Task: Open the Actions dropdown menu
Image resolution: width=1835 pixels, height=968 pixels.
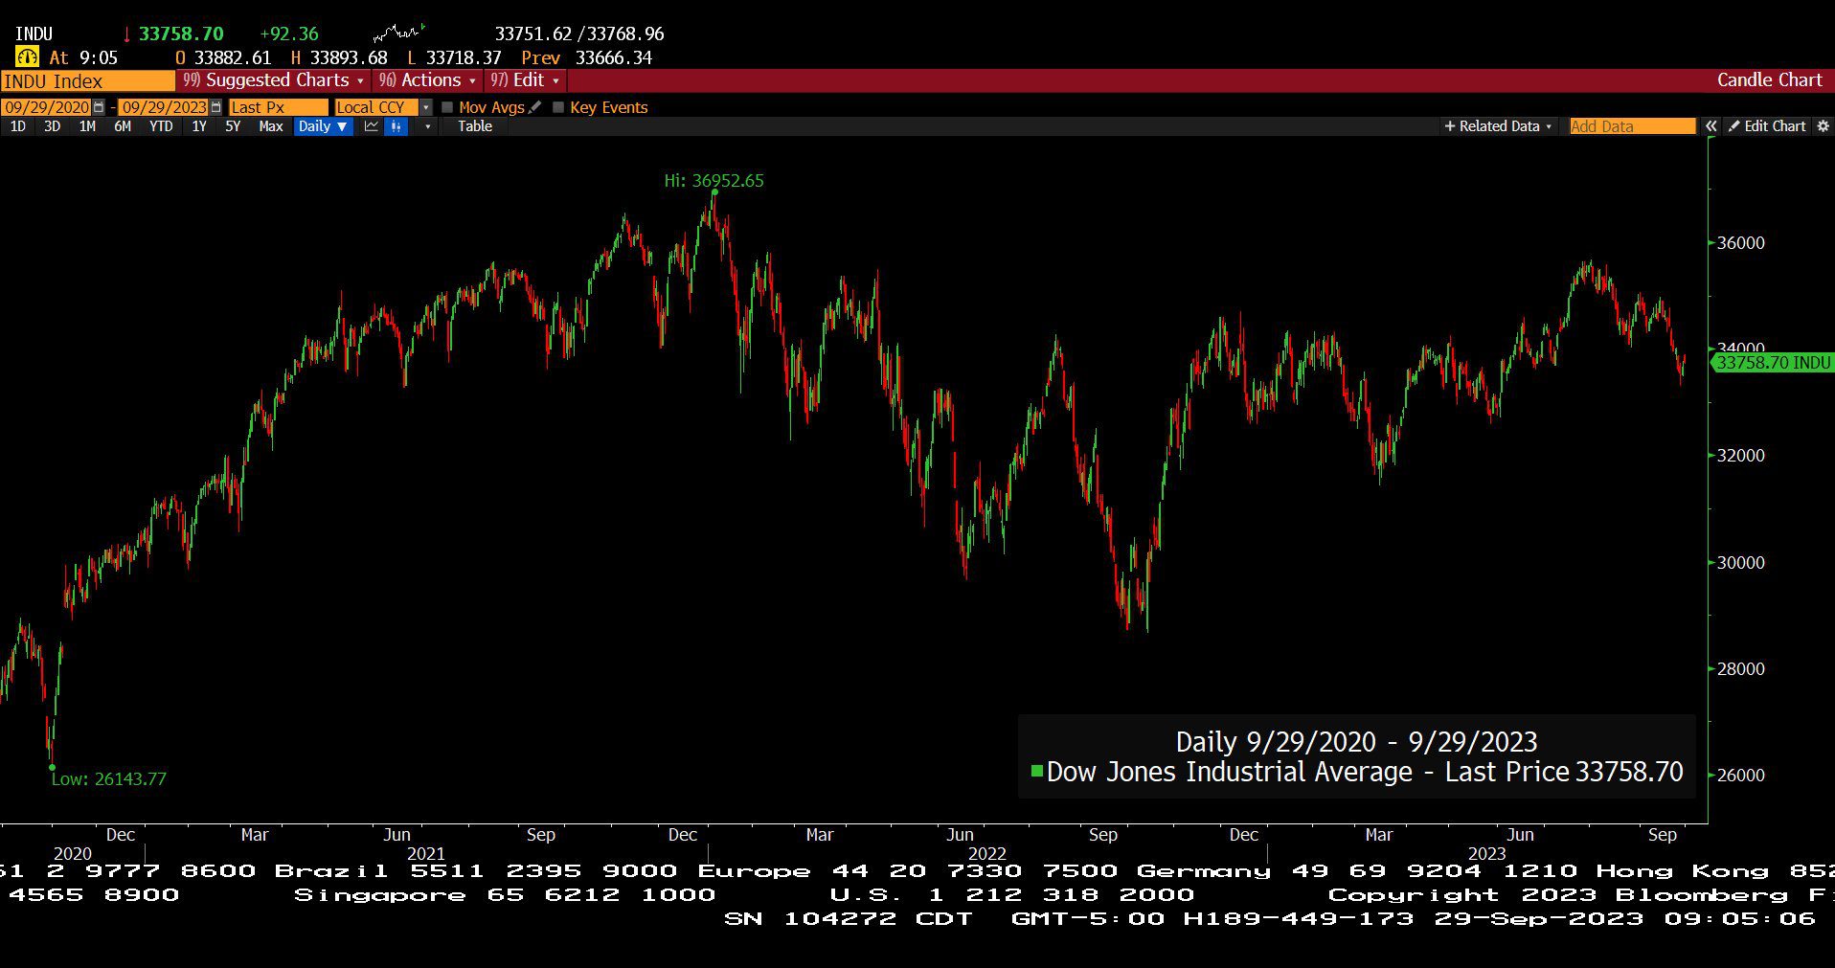Action: coord(427,80)
